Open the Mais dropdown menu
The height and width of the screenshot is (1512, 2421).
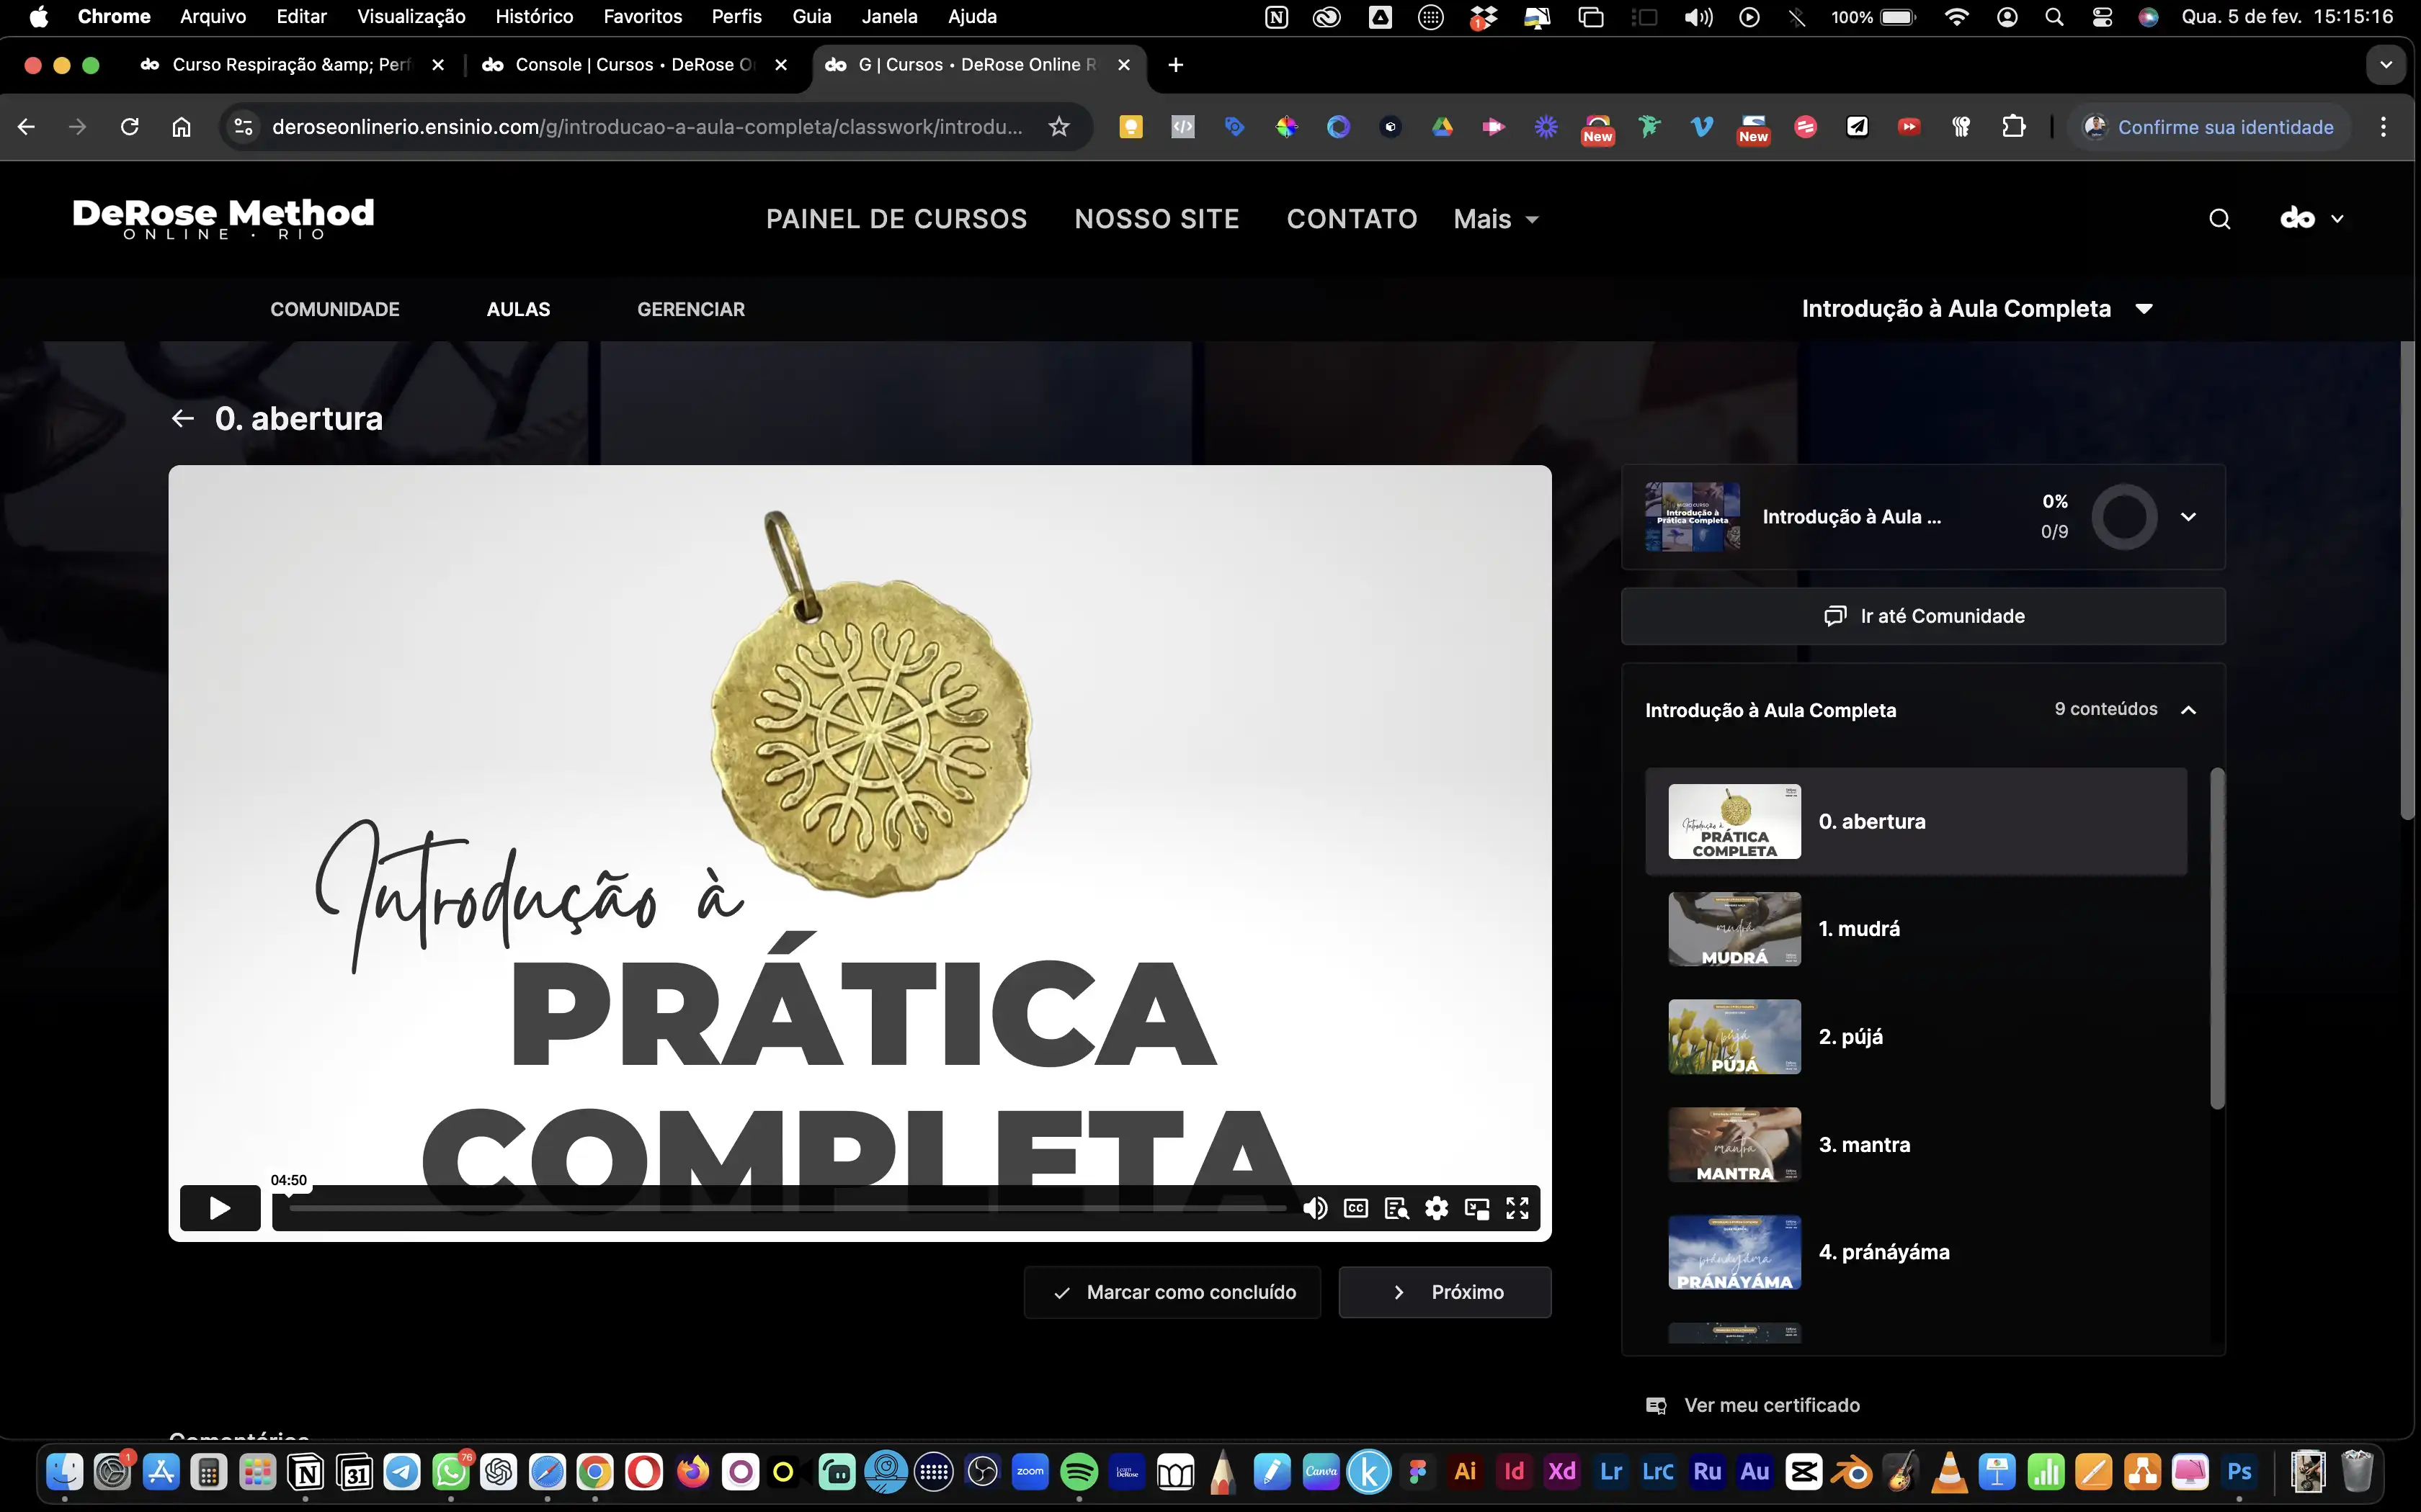pos(1496,219)
